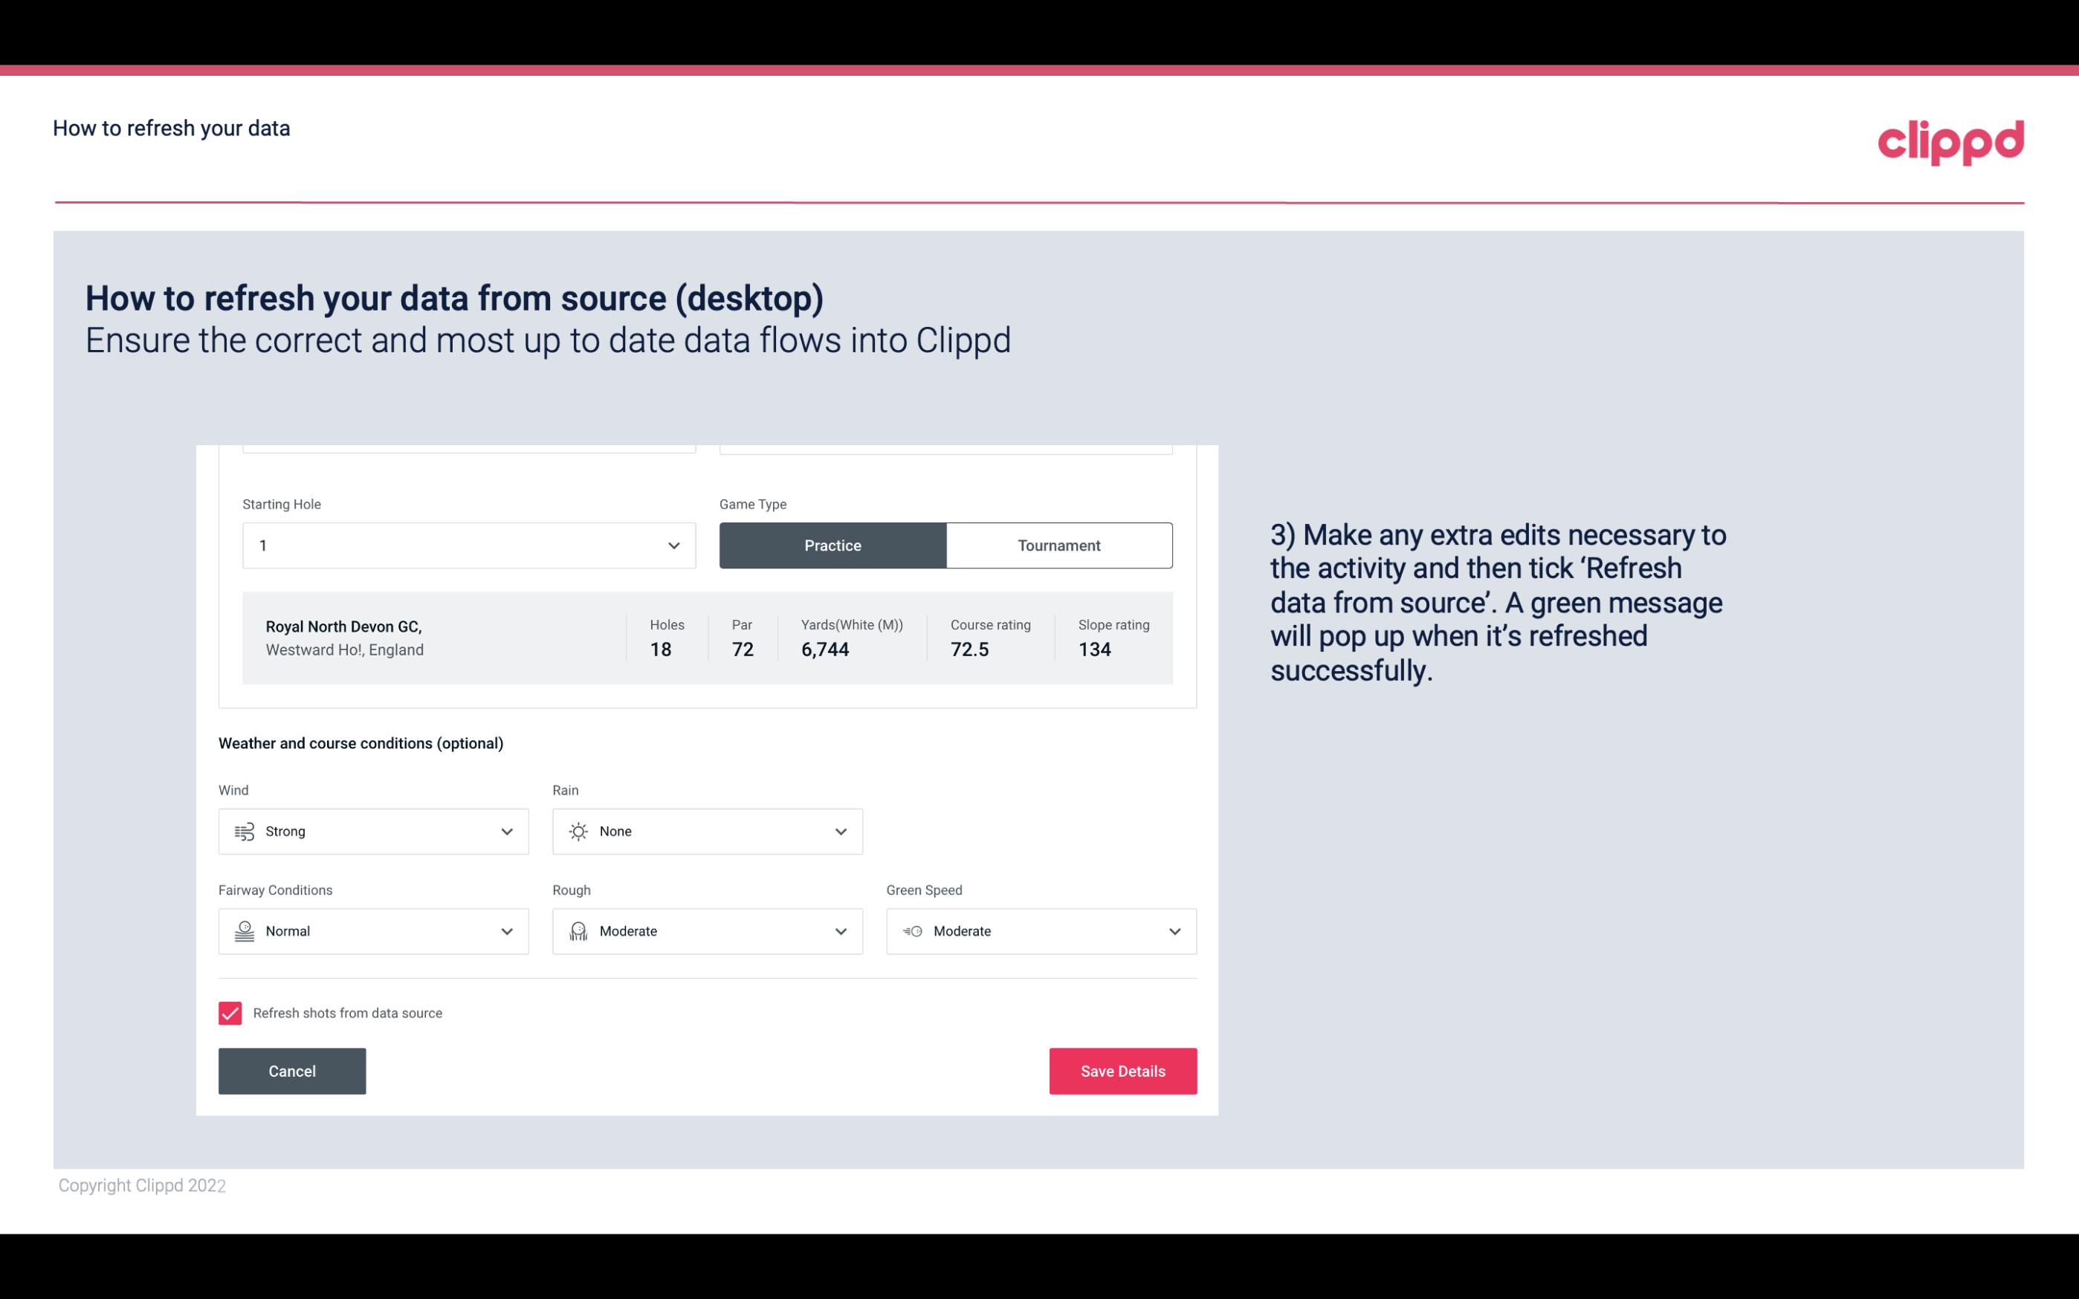Click the Save Details button
Image resolution: width=2079 pixels, height=1299 pixels.
1122,1070
